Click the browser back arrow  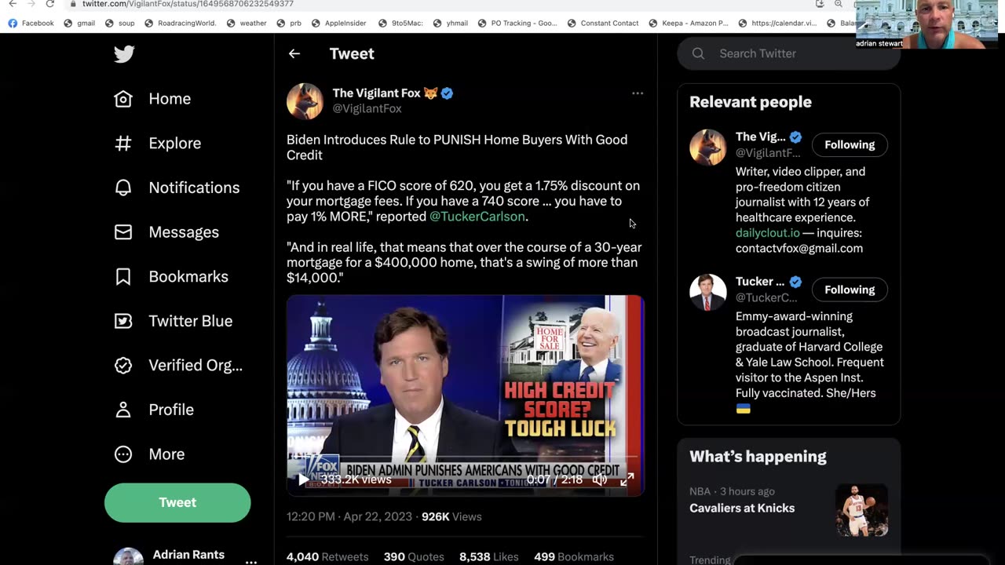(x=13, y=4)
